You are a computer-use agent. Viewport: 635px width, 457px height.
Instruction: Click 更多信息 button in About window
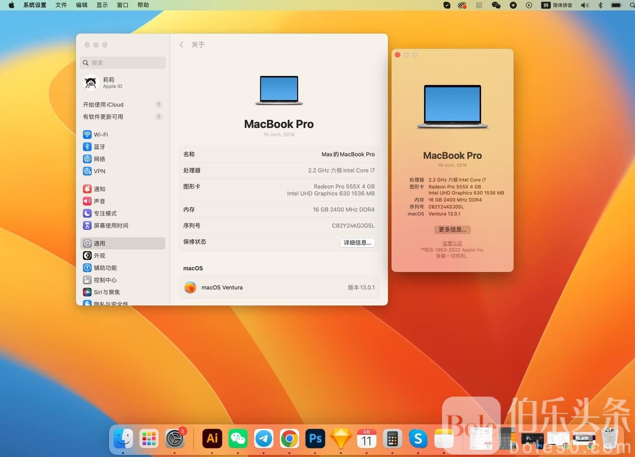452,230
